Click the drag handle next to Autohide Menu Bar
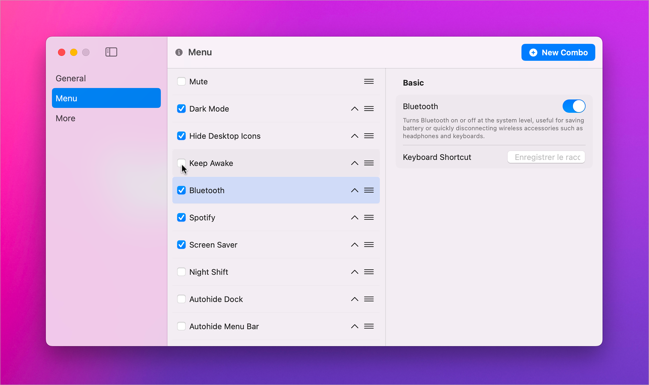The image size is (649, 385). (369, 326)
